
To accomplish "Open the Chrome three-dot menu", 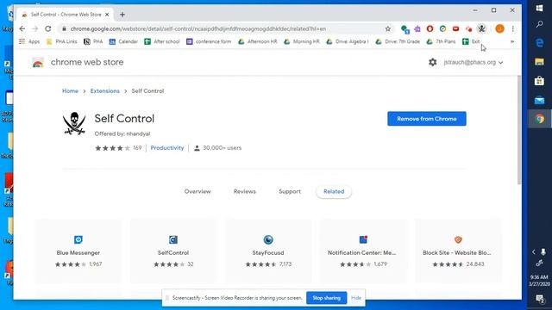I will 513,28.
